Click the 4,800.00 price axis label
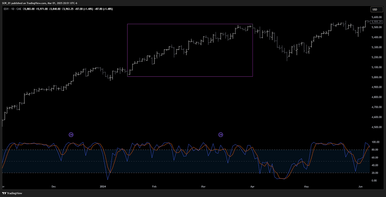 pyautogui.click(x=377, y=97)
